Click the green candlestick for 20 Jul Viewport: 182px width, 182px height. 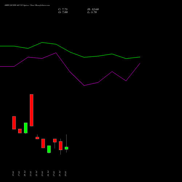26,128
